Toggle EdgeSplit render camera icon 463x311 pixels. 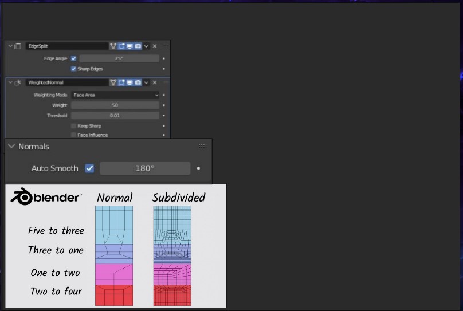[x=138, y=46]
